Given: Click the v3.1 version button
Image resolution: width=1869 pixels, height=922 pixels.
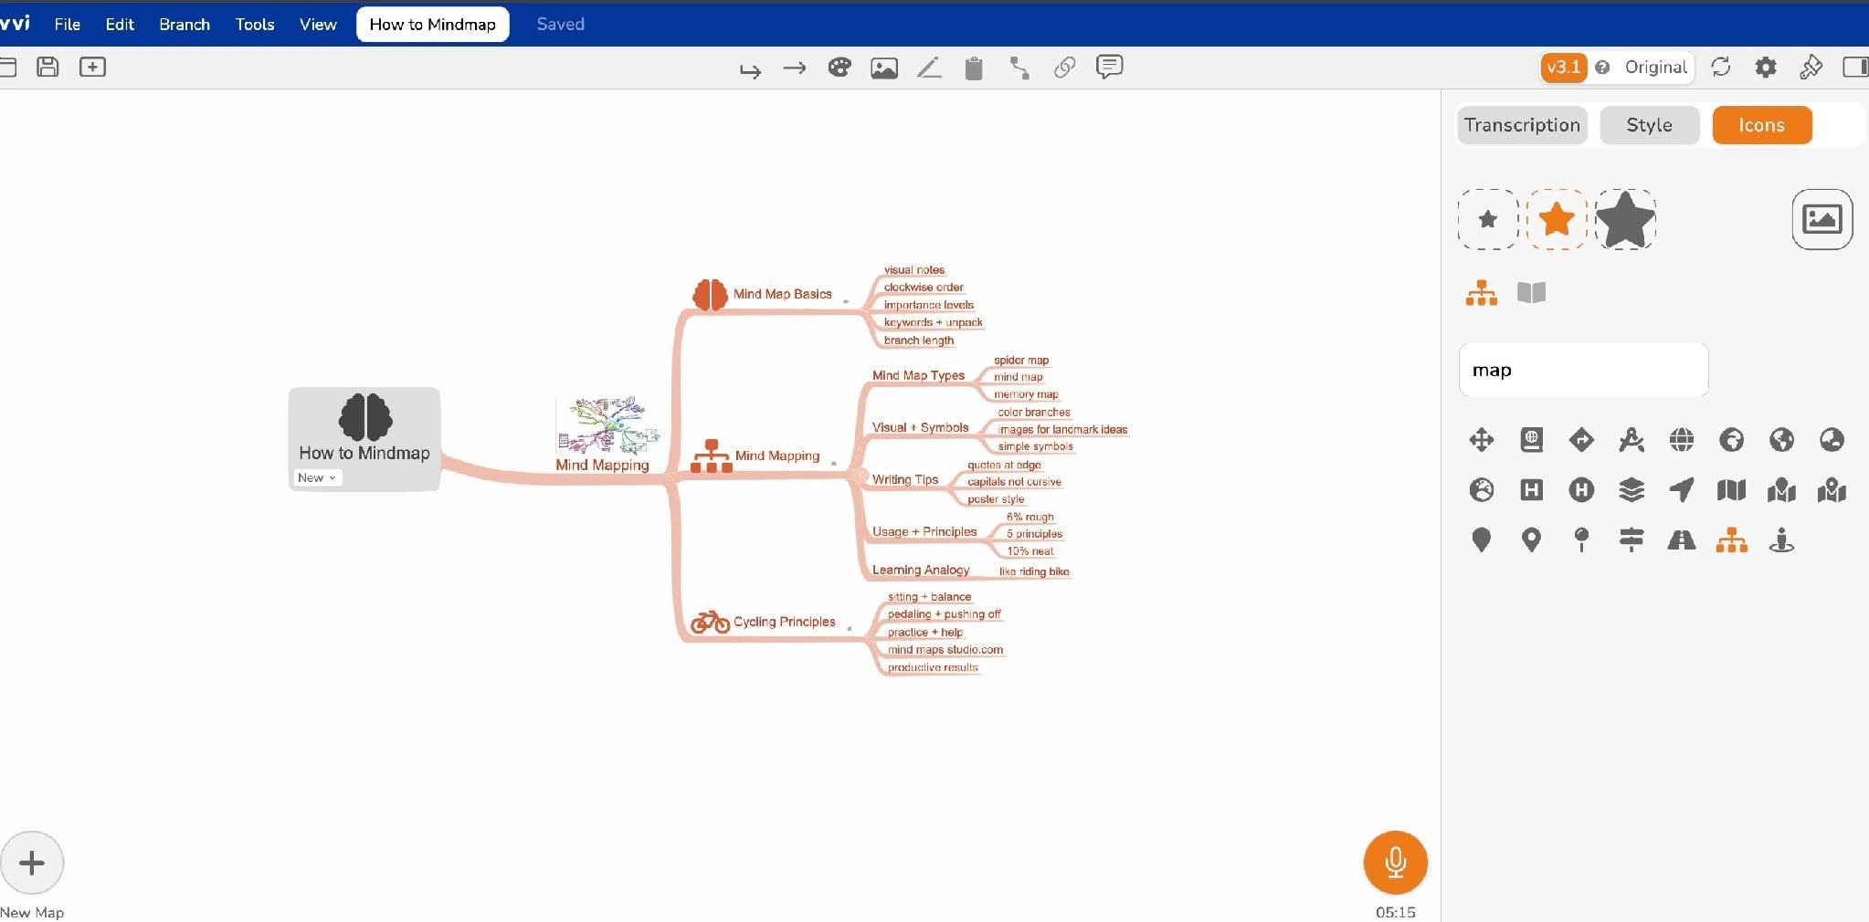Looking at the screenshot, I should [x=1563, y=68].
